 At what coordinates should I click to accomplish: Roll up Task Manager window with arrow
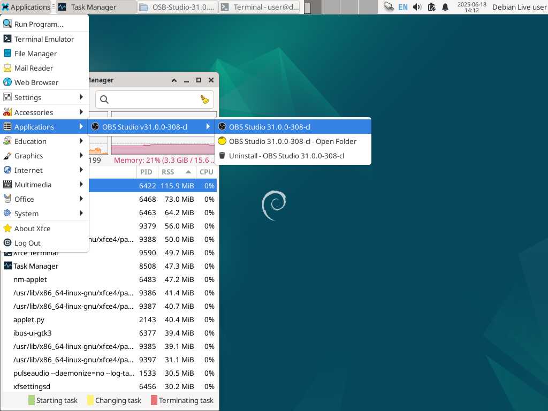tap(174, 80)
